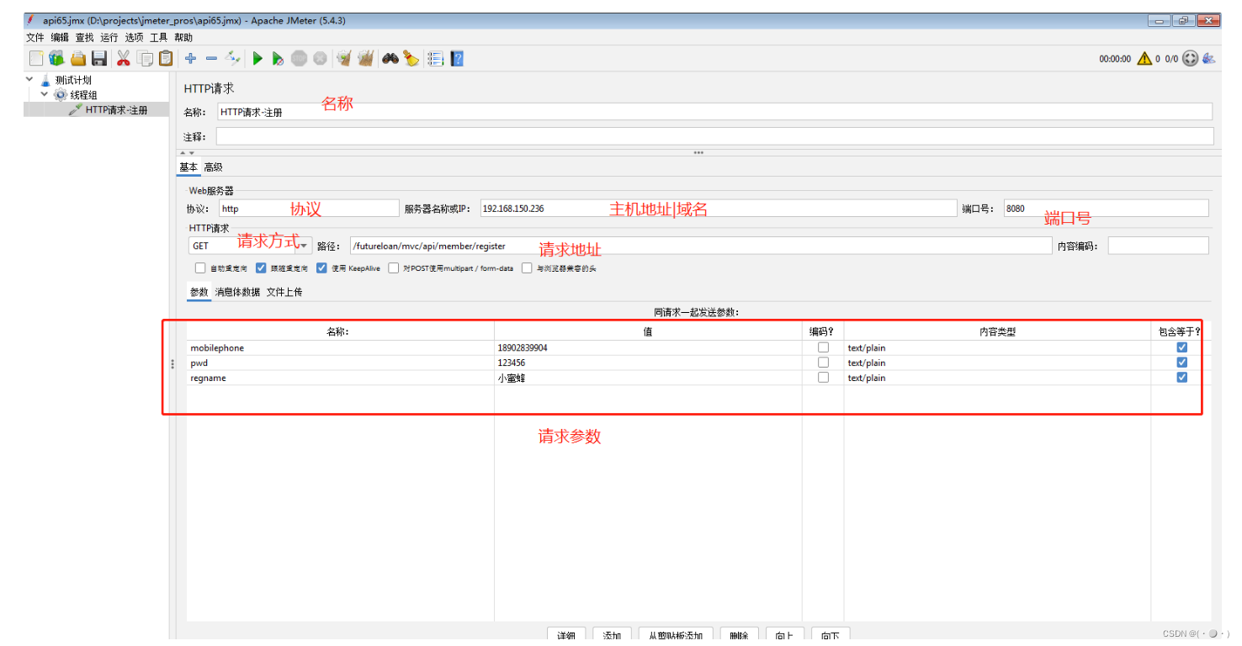Screen dimensions: 1242x646
Task: Click the 详细 button
Action: point(565,636)
